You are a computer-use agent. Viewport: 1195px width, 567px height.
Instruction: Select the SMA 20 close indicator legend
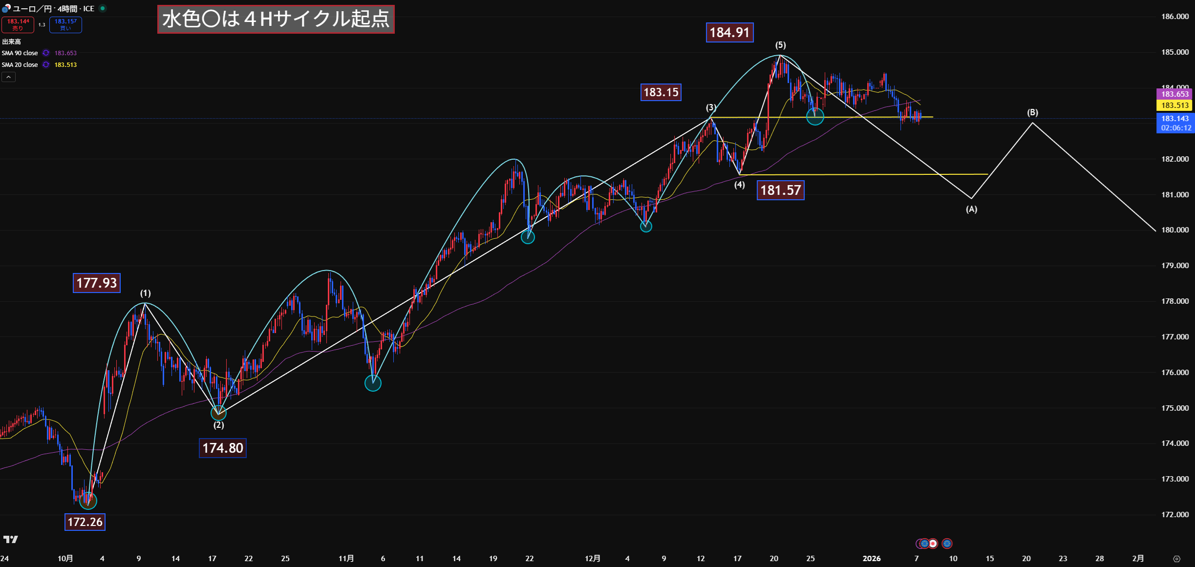(20, 64)
